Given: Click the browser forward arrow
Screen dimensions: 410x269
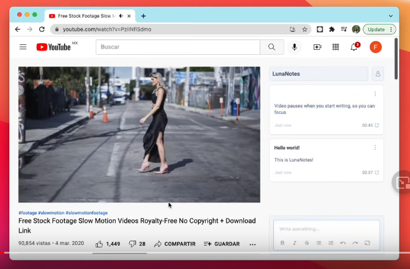Looking at the screenshot, I should click(x=30, y=30).
